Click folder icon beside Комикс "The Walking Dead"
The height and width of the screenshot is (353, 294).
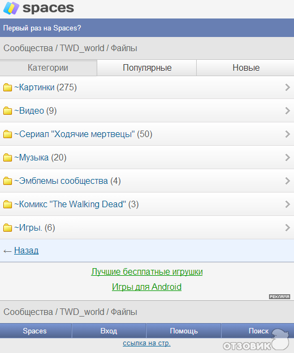pyautogui.click(x=8, y=205)
